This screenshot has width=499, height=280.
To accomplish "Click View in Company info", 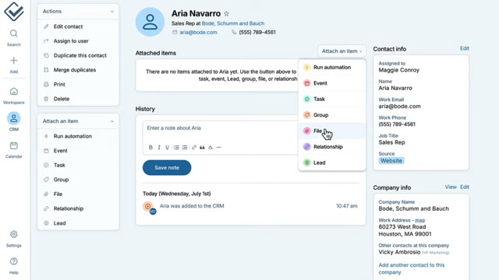I will pos(451,187).
